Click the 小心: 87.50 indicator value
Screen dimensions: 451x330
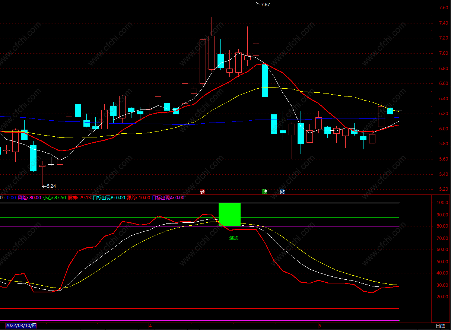[54, 198]
